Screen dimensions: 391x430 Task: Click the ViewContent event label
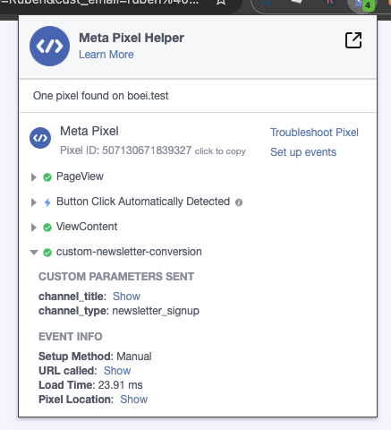click(87, 227)
